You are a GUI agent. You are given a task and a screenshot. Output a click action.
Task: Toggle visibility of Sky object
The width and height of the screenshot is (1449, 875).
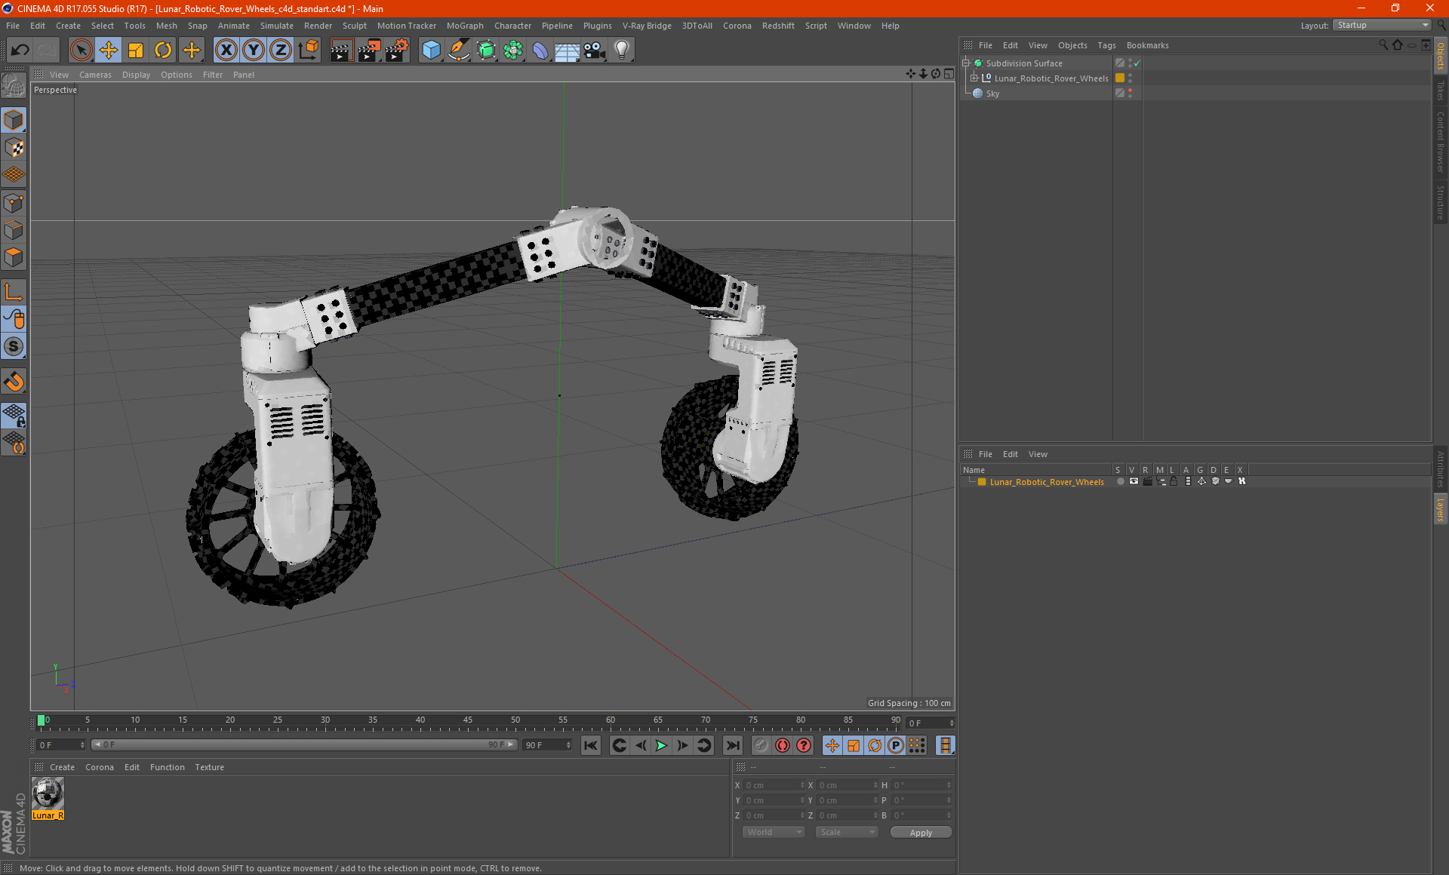coord(1132,93)
